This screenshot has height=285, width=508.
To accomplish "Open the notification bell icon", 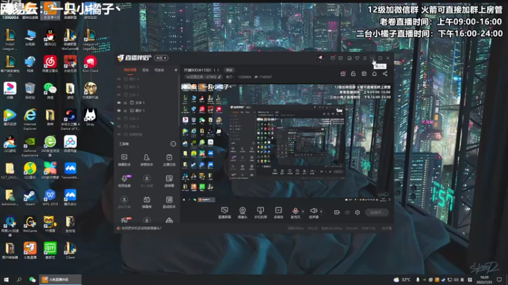I will 374,73.
